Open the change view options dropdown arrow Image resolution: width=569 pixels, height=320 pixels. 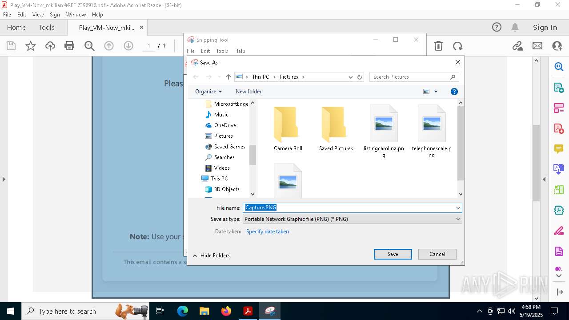point(436,92)
